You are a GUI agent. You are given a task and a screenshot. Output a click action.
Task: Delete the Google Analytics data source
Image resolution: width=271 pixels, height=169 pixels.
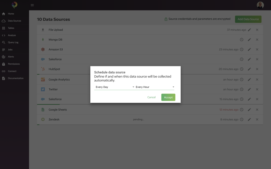pyautogui.click(x=257, y=79)
